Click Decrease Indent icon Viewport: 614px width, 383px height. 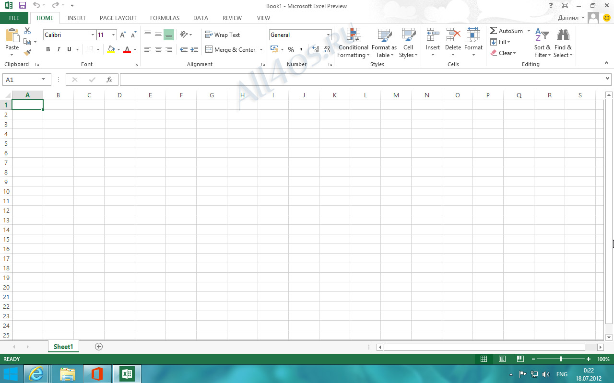(x=184, y=49)
